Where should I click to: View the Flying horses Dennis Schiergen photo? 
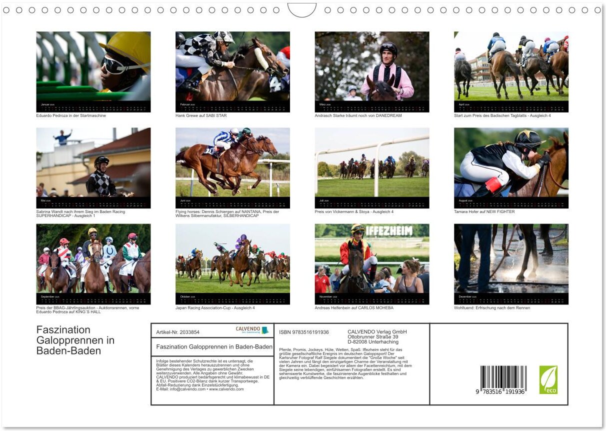point(232,162)
